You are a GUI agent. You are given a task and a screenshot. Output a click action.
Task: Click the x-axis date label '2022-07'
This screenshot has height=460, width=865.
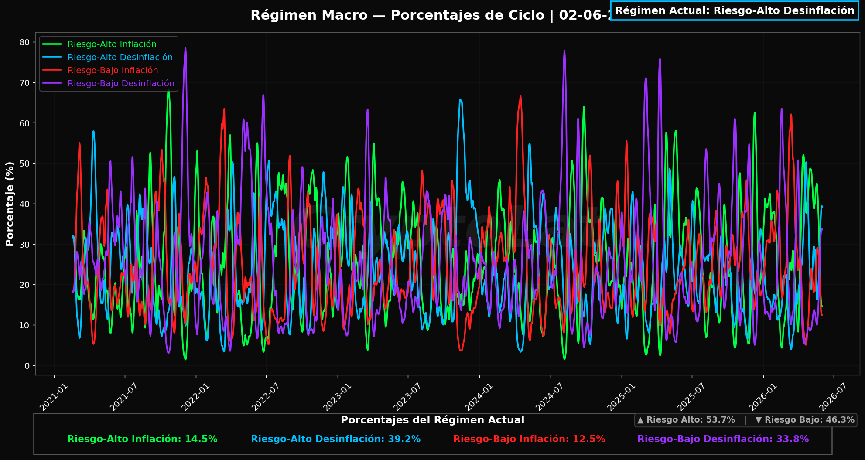(266, 397)
